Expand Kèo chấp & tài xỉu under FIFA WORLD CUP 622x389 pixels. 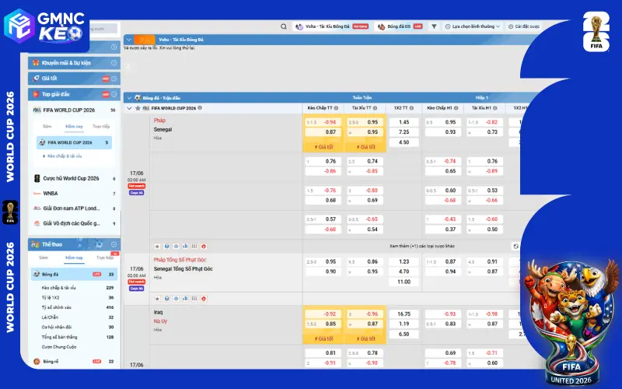tap(62, 156)
